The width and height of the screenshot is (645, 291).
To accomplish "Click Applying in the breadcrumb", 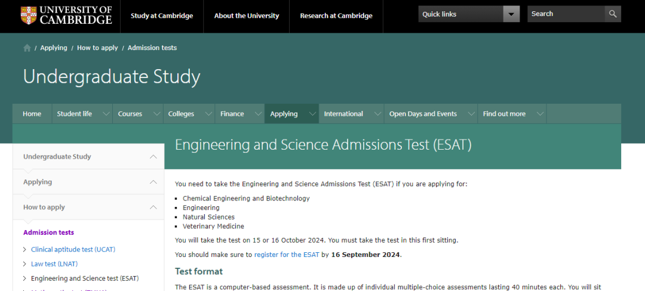I will coord(54,48).
